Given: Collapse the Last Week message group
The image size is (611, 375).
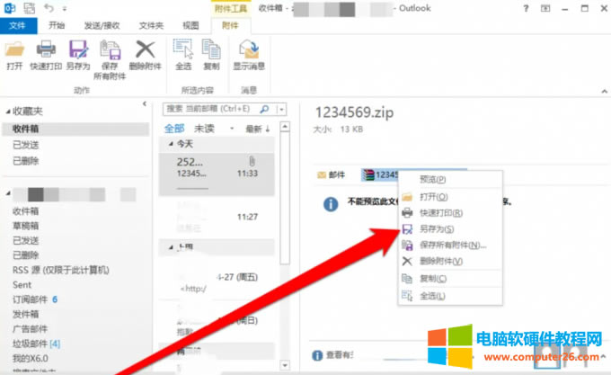Looking at the screenshot, I should (x=171, y=247).
